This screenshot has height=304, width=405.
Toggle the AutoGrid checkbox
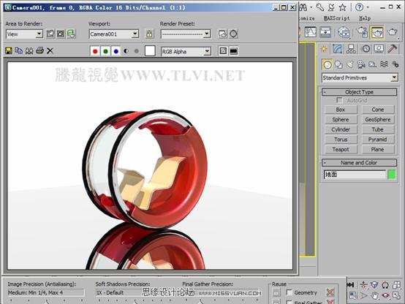tap(339, 100)
